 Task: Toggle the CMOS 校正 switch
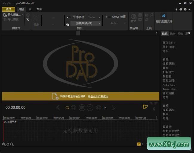[108, 17]
